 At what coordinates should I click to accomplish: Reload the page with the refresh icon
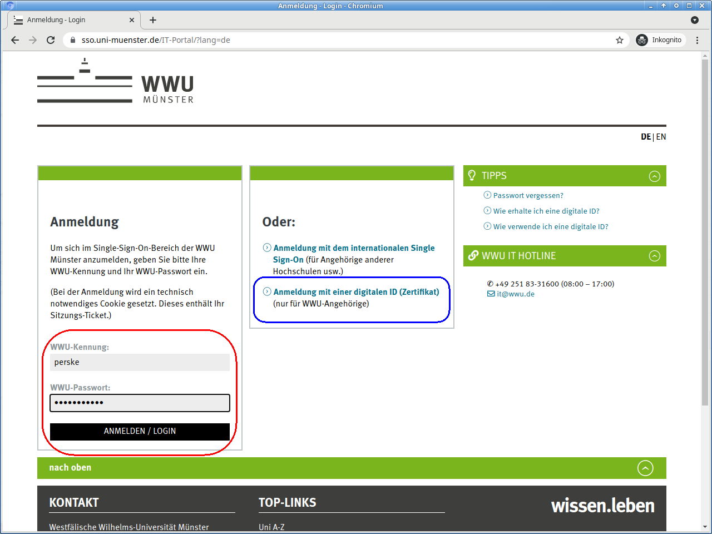[x=51, y=40]
